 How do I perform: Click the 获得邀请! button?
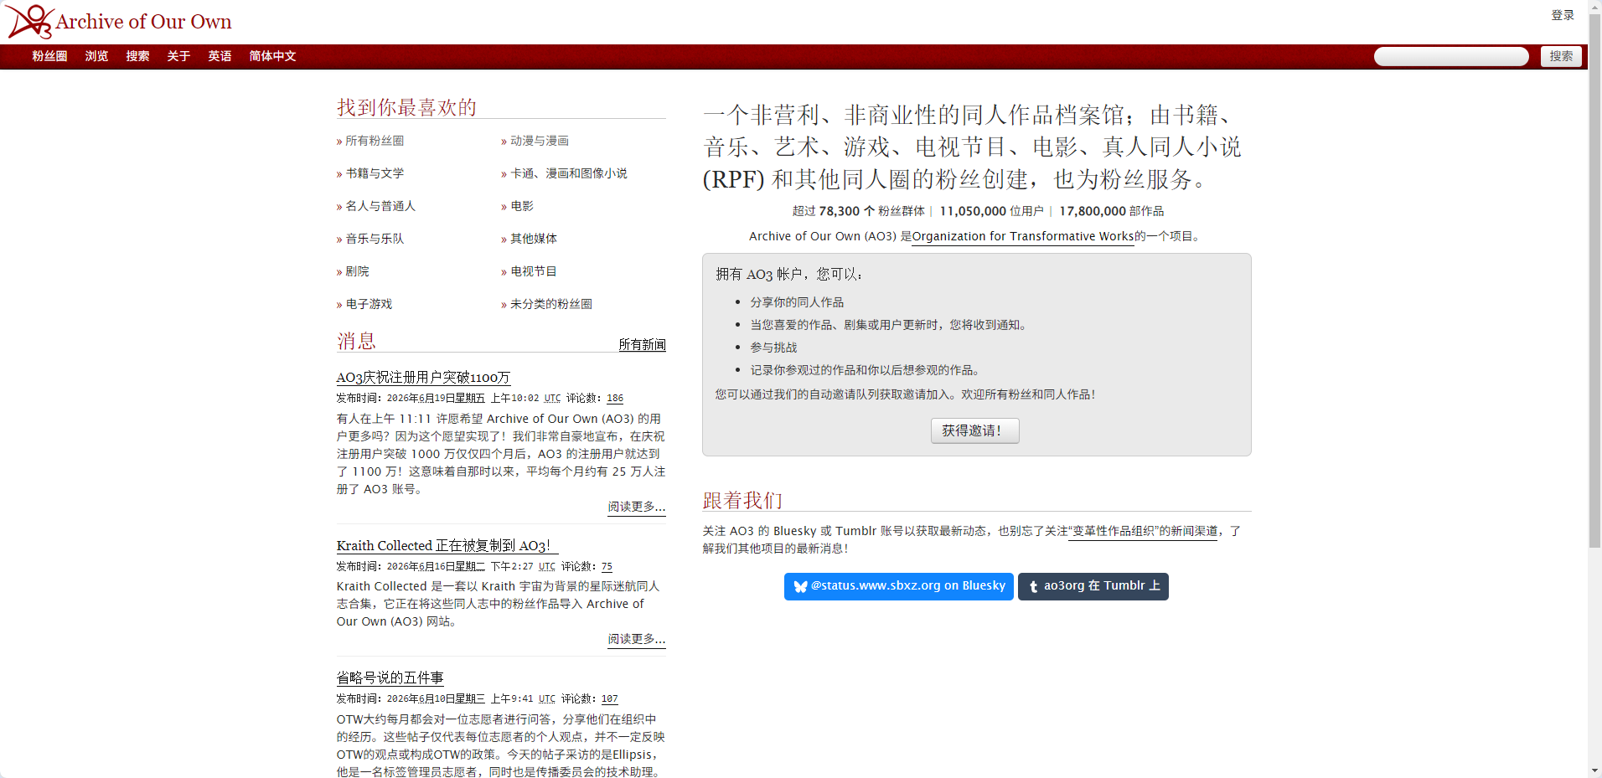[x=974, y=430]
